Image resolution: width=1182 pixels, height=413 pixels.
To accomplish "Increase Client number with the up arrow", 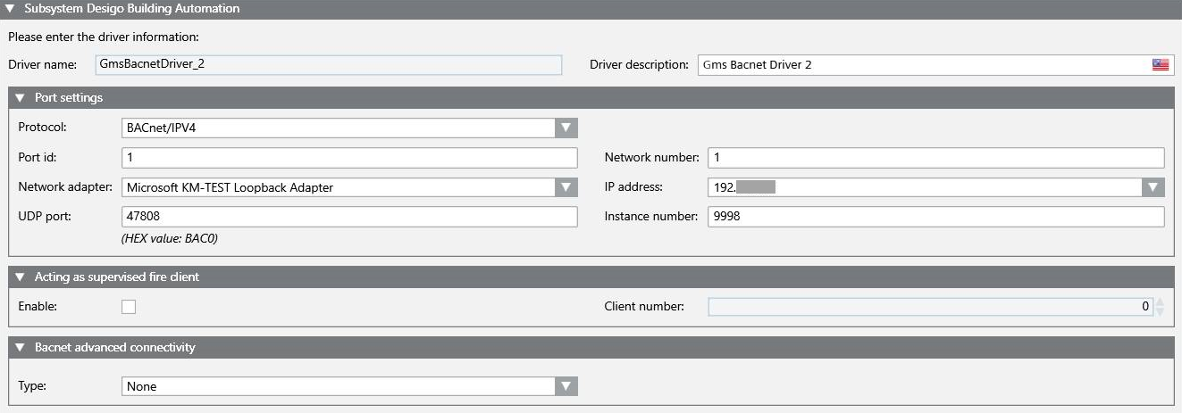I will [x=1160, y=301].
